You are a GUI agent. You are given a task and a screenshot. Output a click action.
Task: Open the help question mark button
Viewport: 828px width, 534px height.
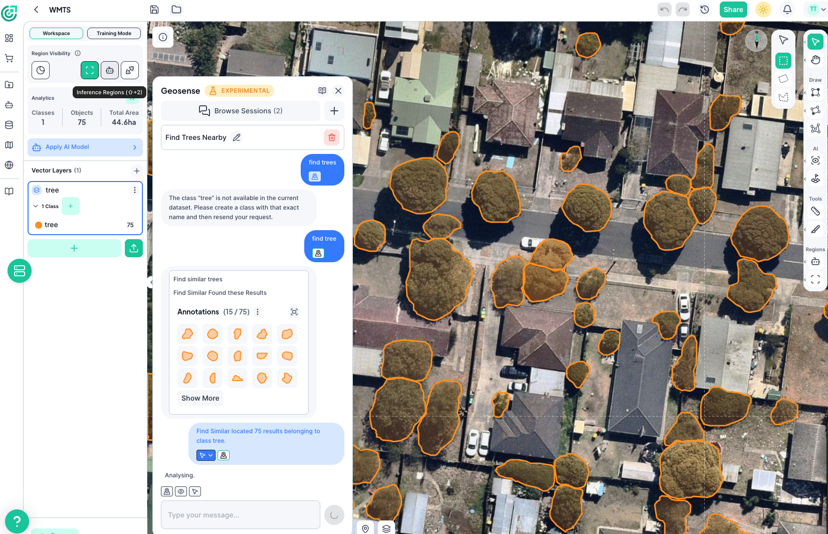pos(17,521)
